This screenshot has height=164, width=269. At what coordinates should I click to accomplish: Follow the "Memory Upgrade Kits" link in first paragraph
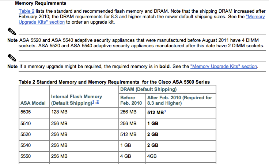(255, 17)
